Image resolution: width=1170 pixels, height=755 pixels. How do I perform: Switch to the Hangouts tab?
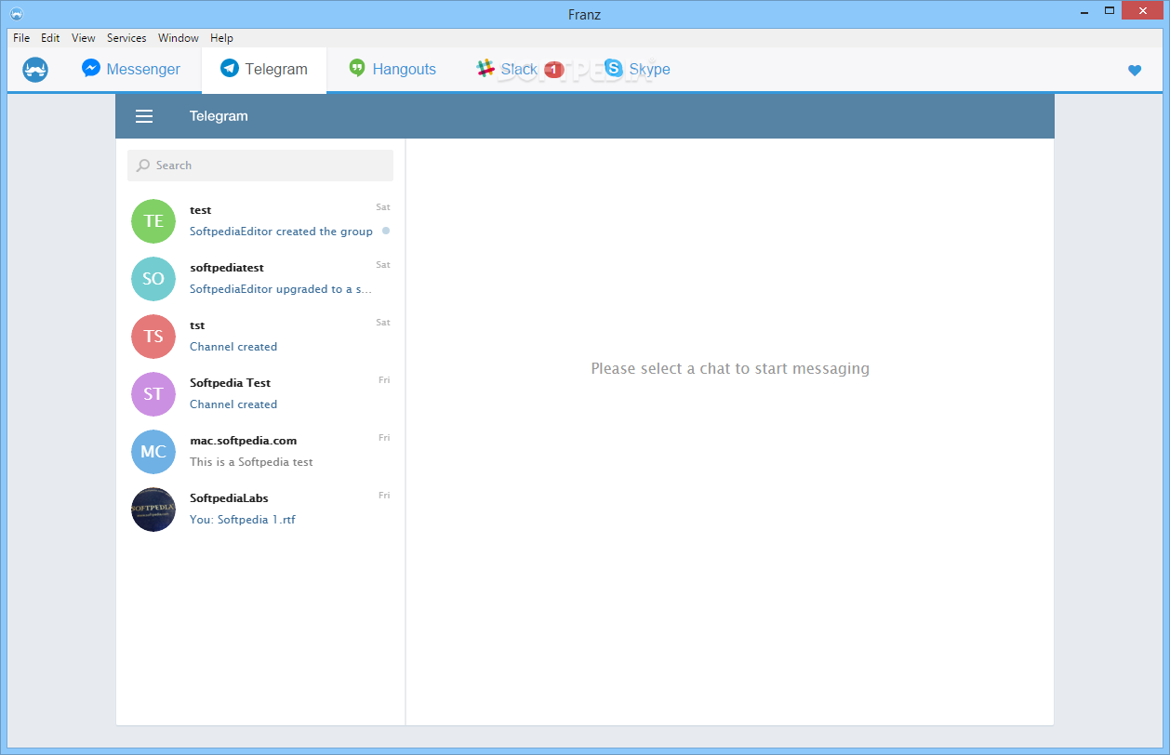(x=392, y=69)
